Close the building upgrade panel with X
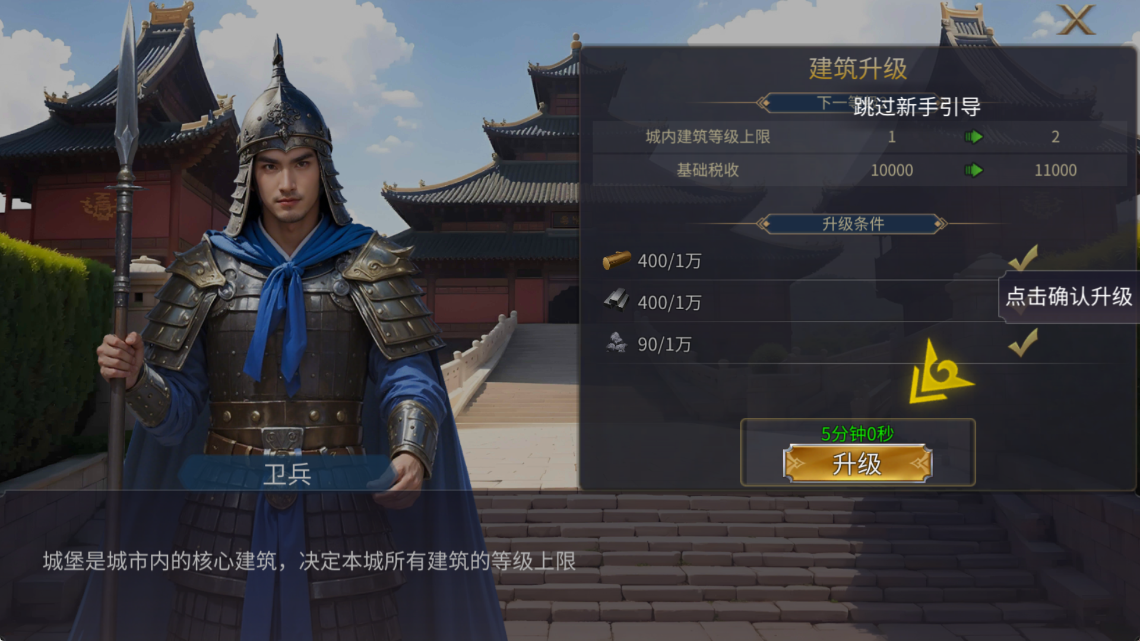The width and height of the screenshot is (1140, 641). [x=1077, y=20]
